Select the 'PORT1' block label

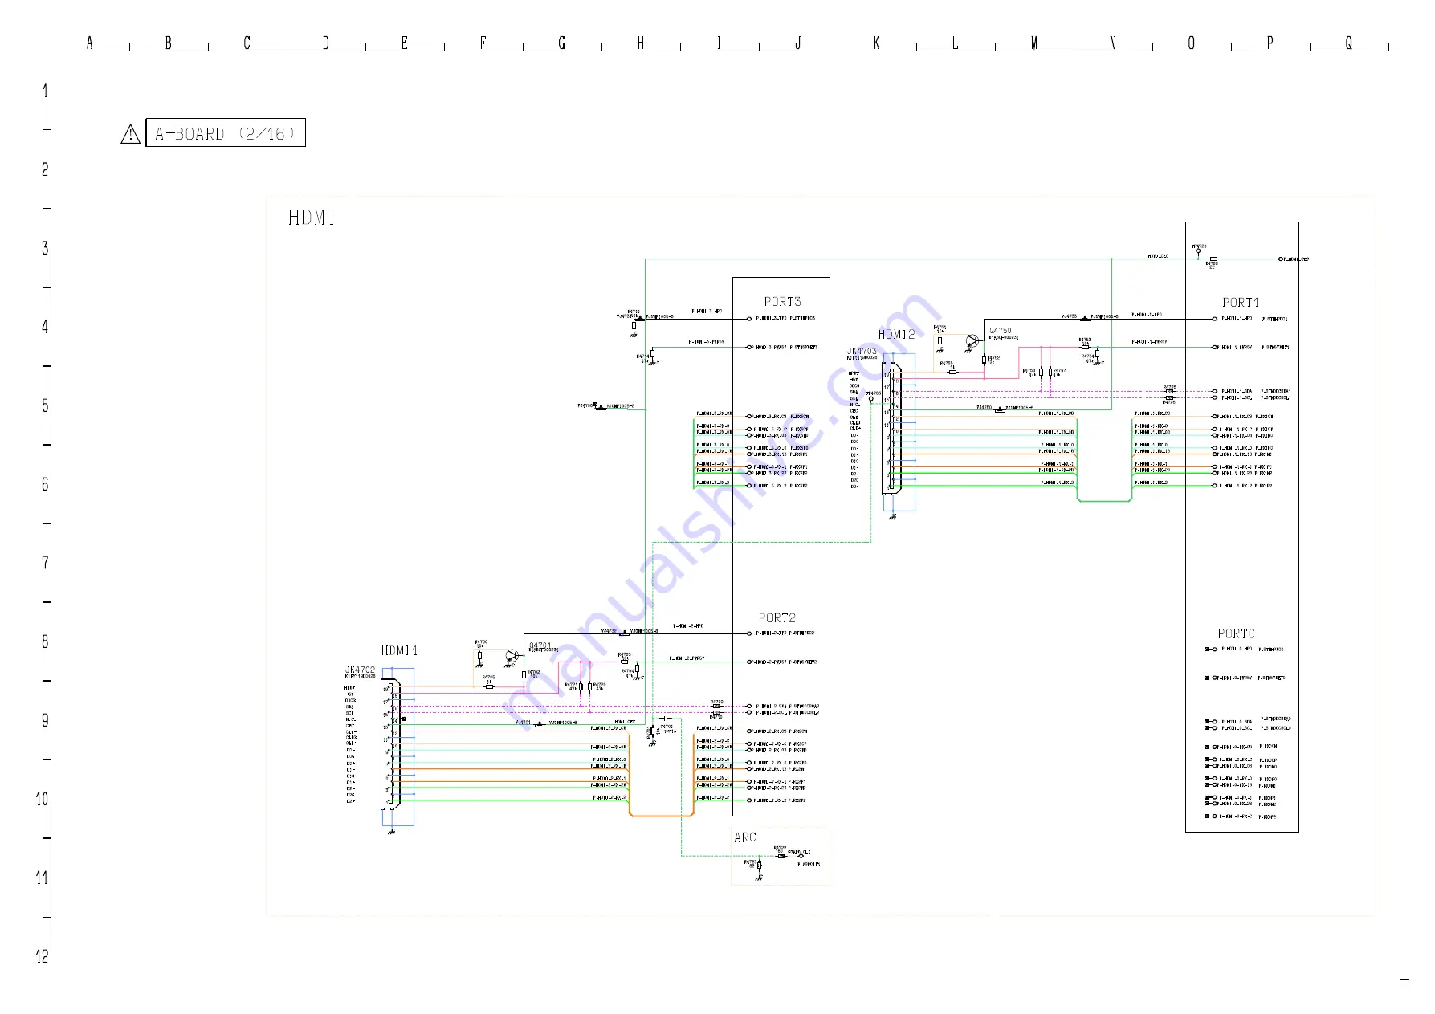pyautogui.click(x=1241, y=303)
